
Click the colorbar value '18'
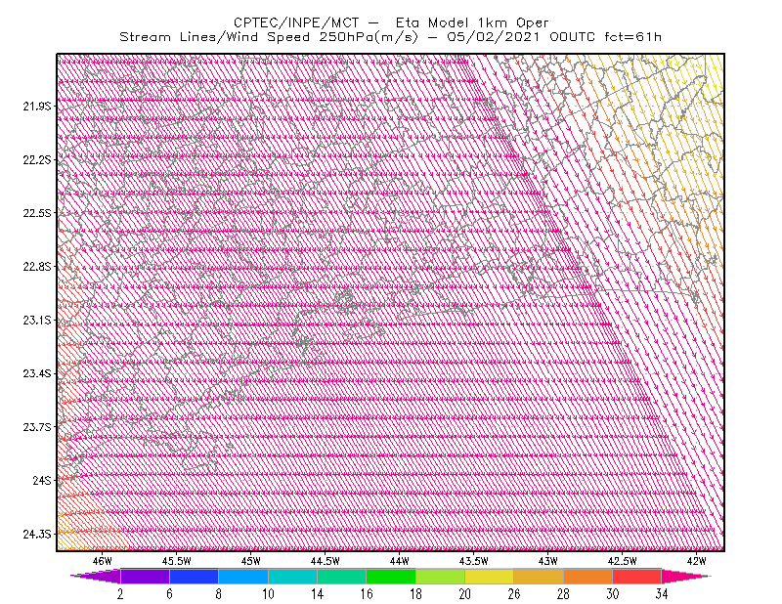[415, 594]
